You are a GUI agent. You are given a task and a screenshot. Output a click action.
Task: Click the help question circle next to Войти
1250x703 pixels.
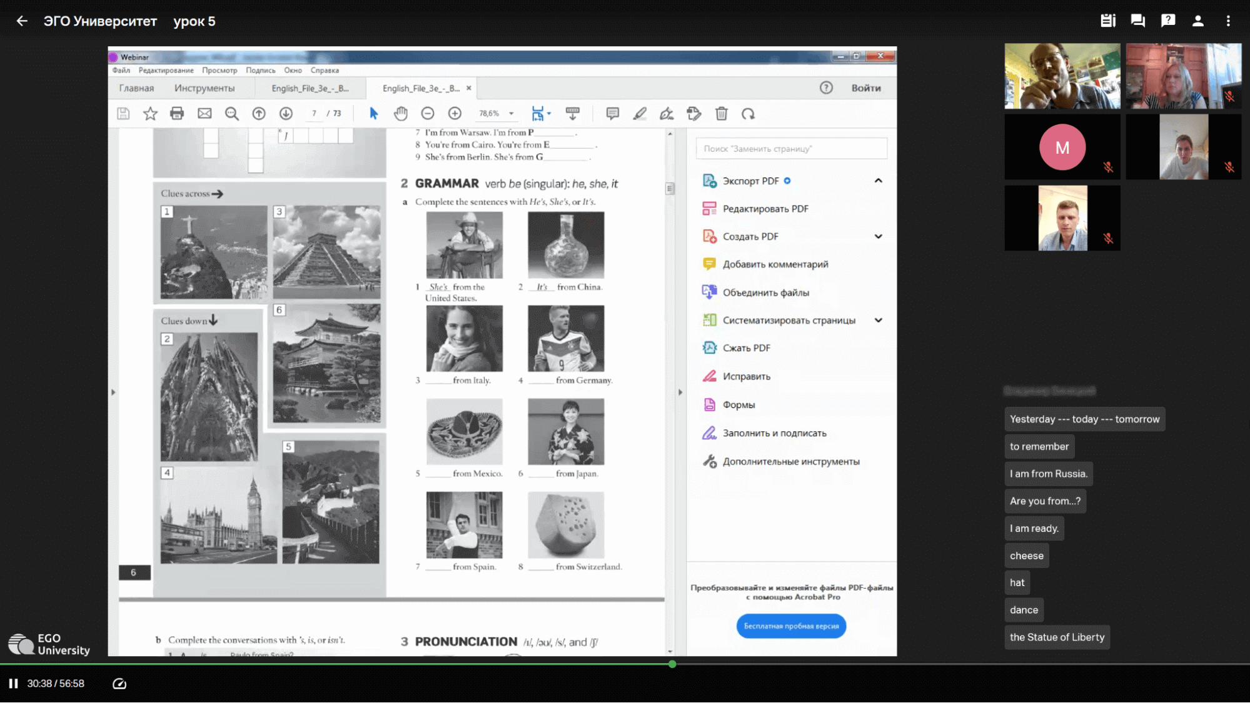coord(826,88)
